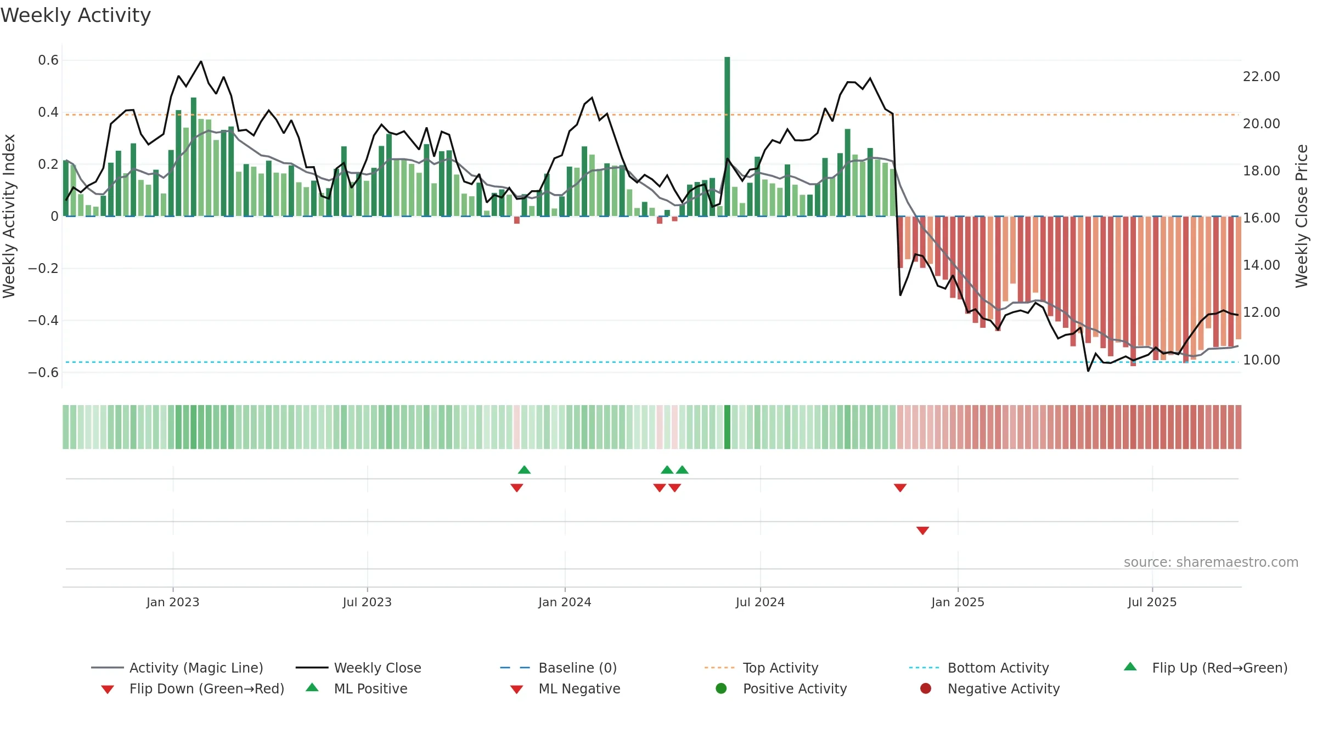
Task: Click the tallest dark green bar near Jul 2024
Action: click(727, 136)
